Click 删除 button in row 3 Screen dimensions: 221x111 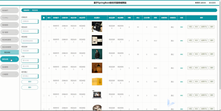point(212,54)
